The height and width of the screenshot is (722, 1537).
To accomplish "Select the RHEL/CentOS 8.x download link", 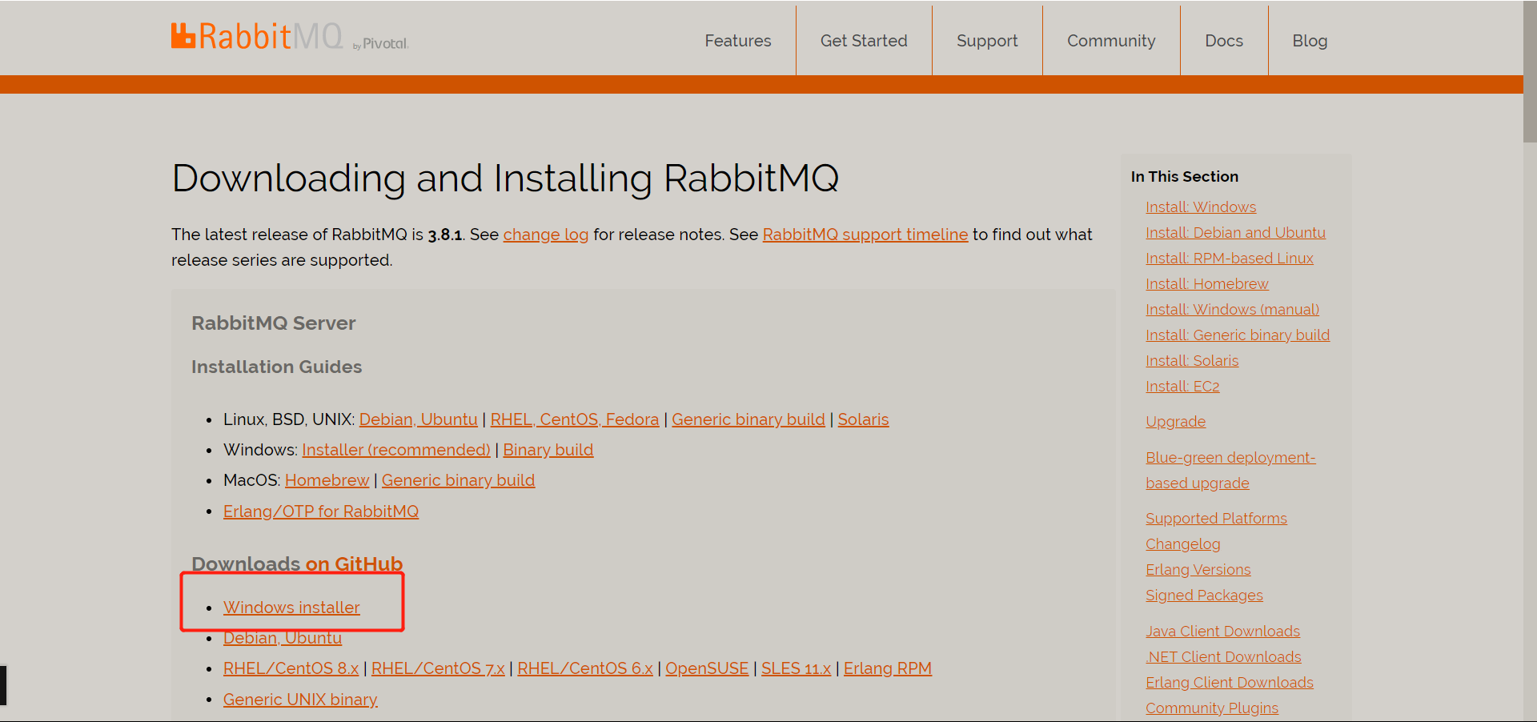I will (x=291, y=668).
